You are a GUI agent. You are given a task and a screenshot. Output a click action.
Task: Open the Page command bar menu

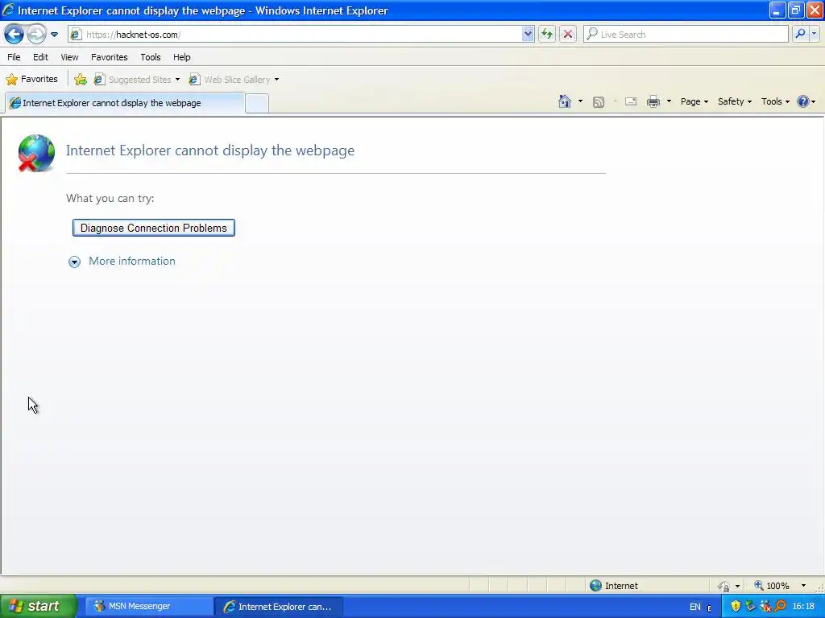pyautogui.click(x=694, y=101)
